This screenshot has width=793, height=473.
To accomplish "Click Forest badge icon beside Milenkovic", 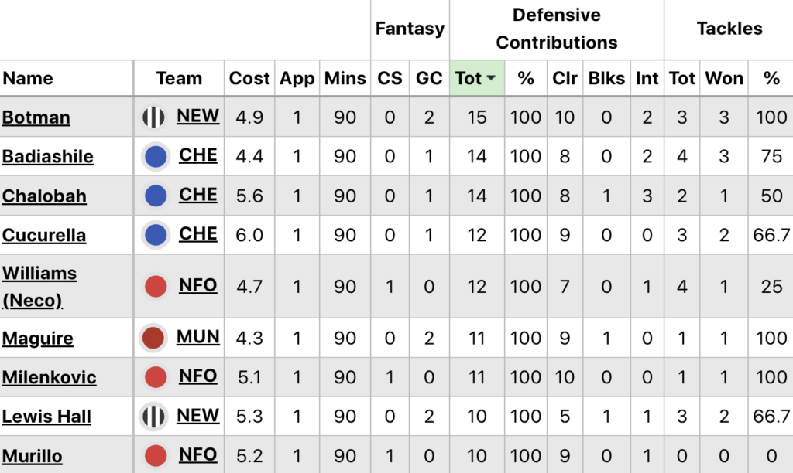I will [156, 377].
